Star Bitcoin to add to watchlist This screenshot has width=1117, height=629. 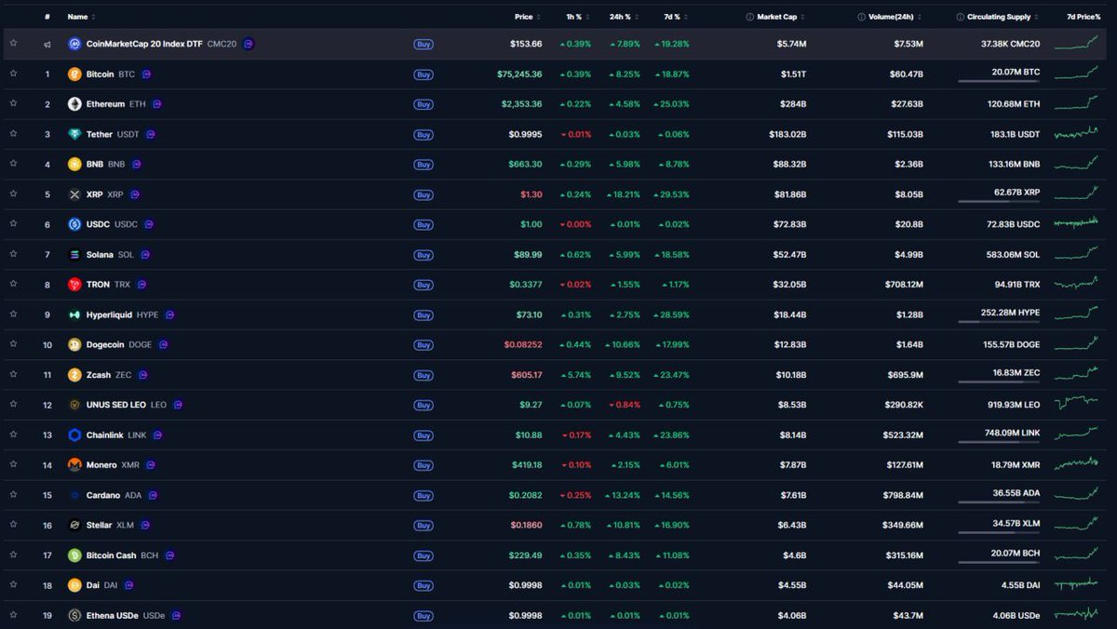(x=13, y=74)
